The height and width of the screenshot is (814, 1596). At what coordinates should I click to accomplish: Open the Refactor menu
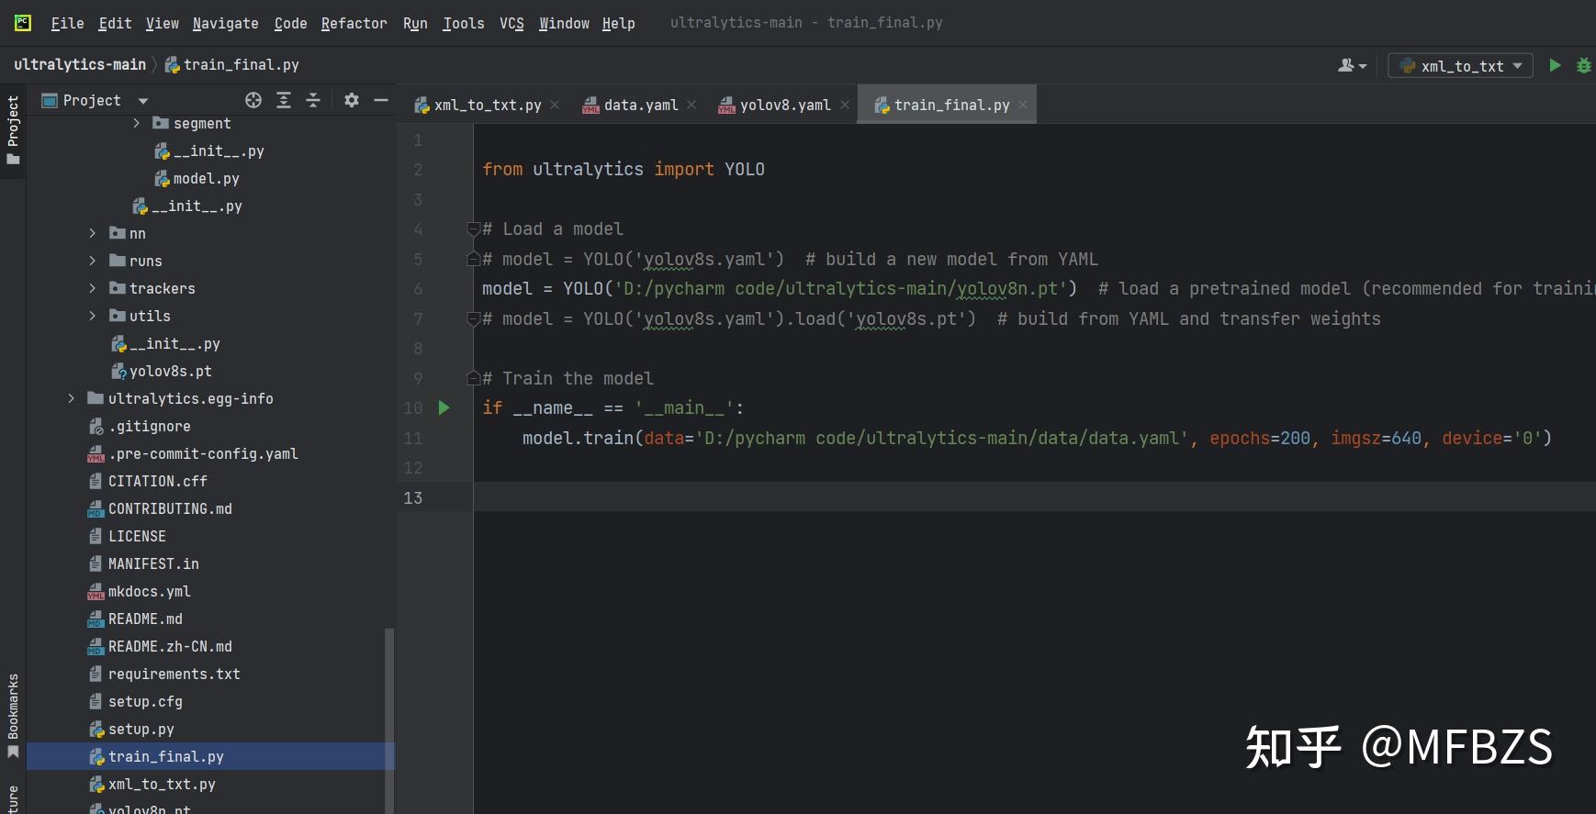point(354,23)
